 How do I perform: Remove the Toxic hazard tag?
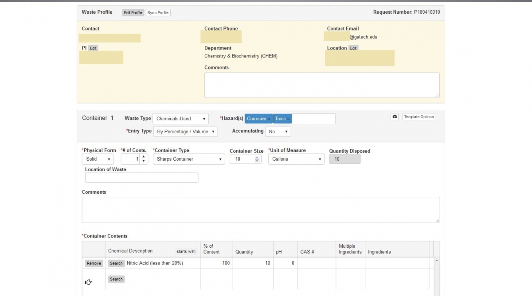click(x=288, y=119)
